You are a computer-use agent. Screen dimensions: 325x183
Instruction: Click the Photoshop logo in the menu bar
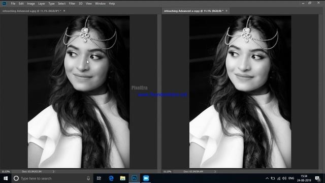4,4
